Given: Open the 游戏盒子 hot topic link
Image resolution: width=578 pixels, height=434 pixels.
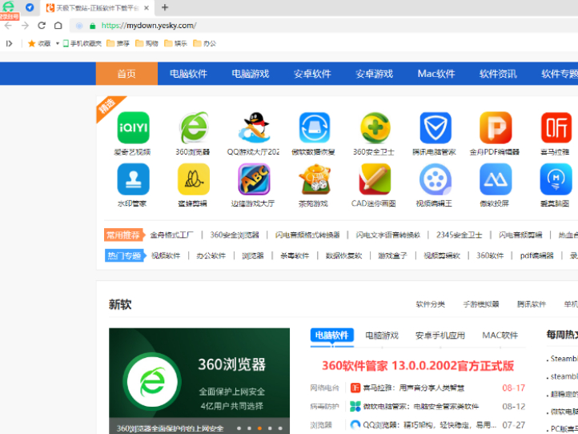Looking at the screenshot, I should tap(392, 255).
